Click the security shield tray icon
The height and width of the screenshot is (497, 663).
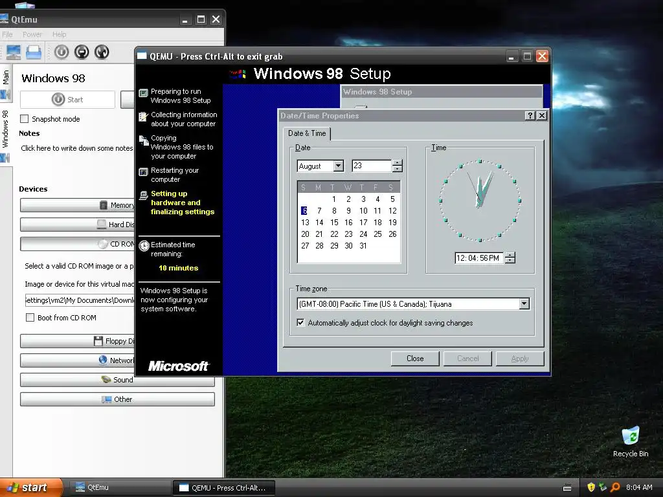coord(591,487)
